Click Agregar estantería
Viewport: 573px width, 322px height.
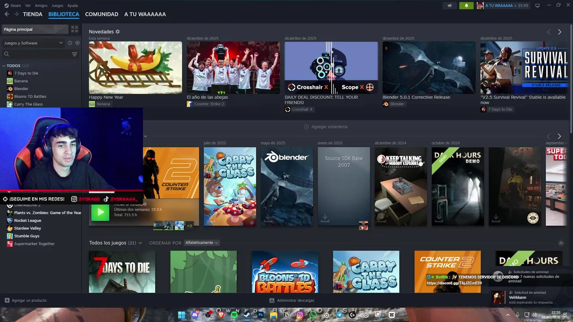point(325,127)
